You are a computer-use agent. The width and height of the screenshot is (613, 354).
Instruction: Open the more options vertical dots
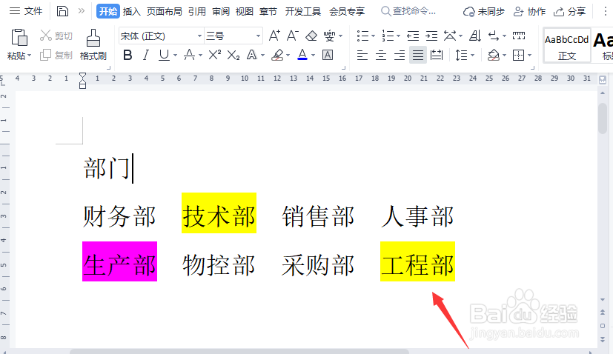pyautogui.click(x=605, y=11)
